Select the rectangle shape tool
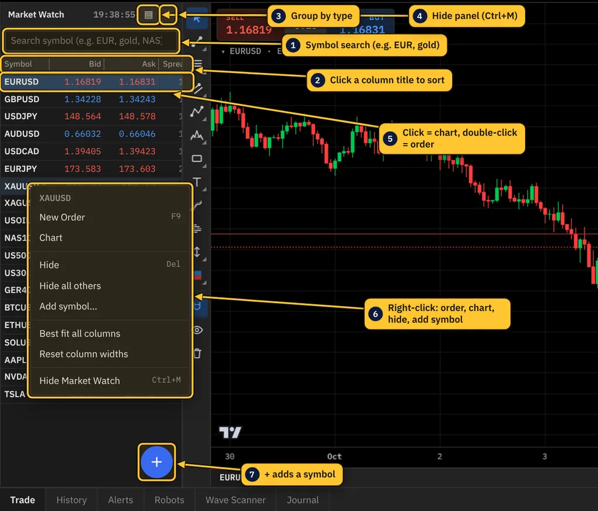The height and width of the screenshot is (511, 598). click(197, 158)
